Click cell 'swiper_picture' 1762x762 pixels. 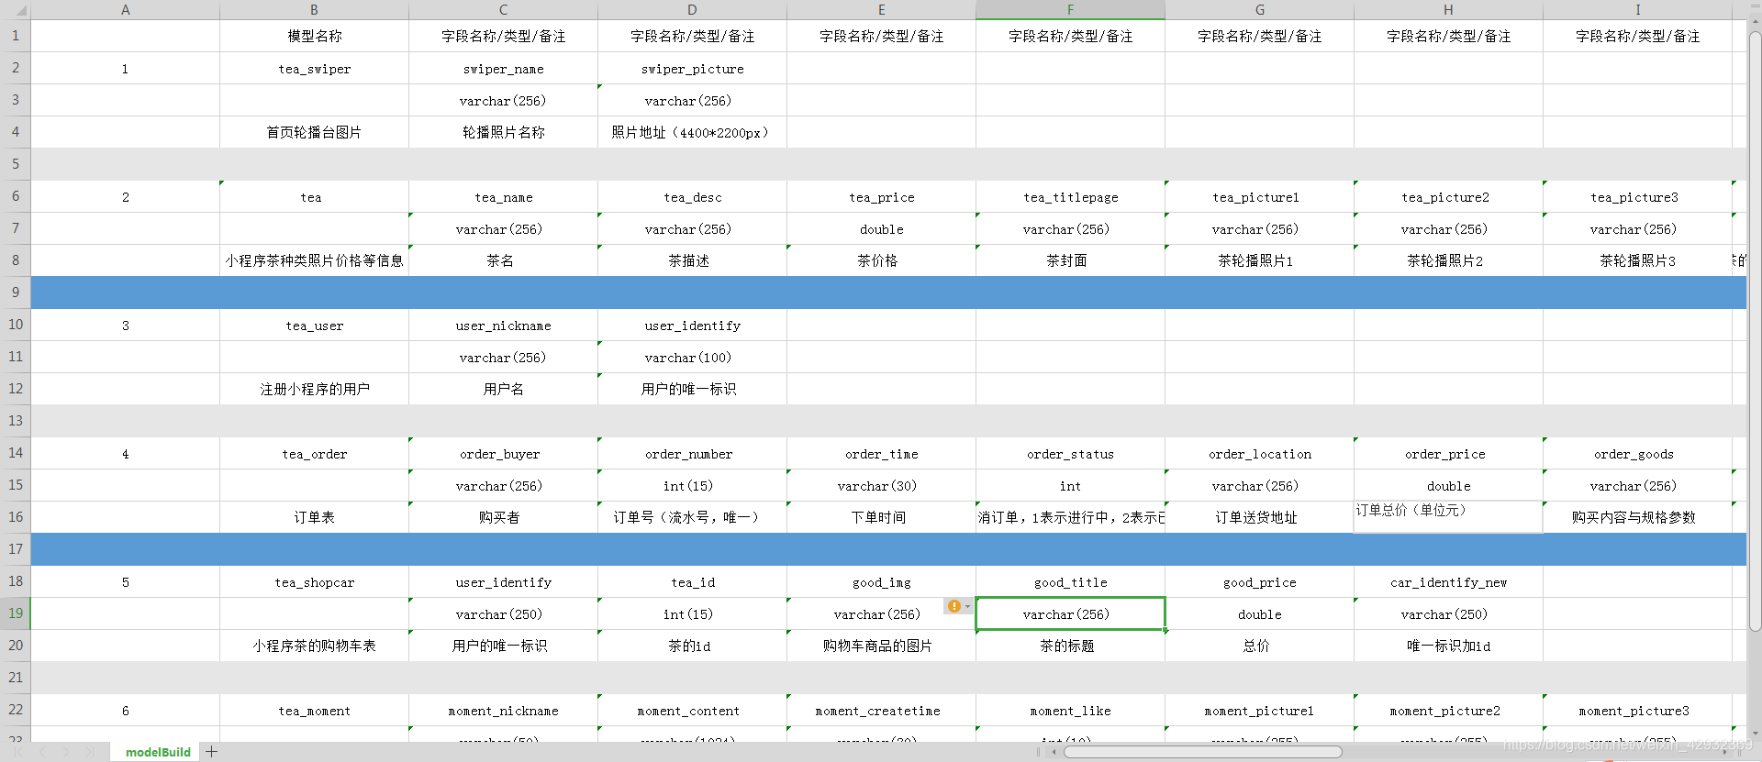click(692, 69)
